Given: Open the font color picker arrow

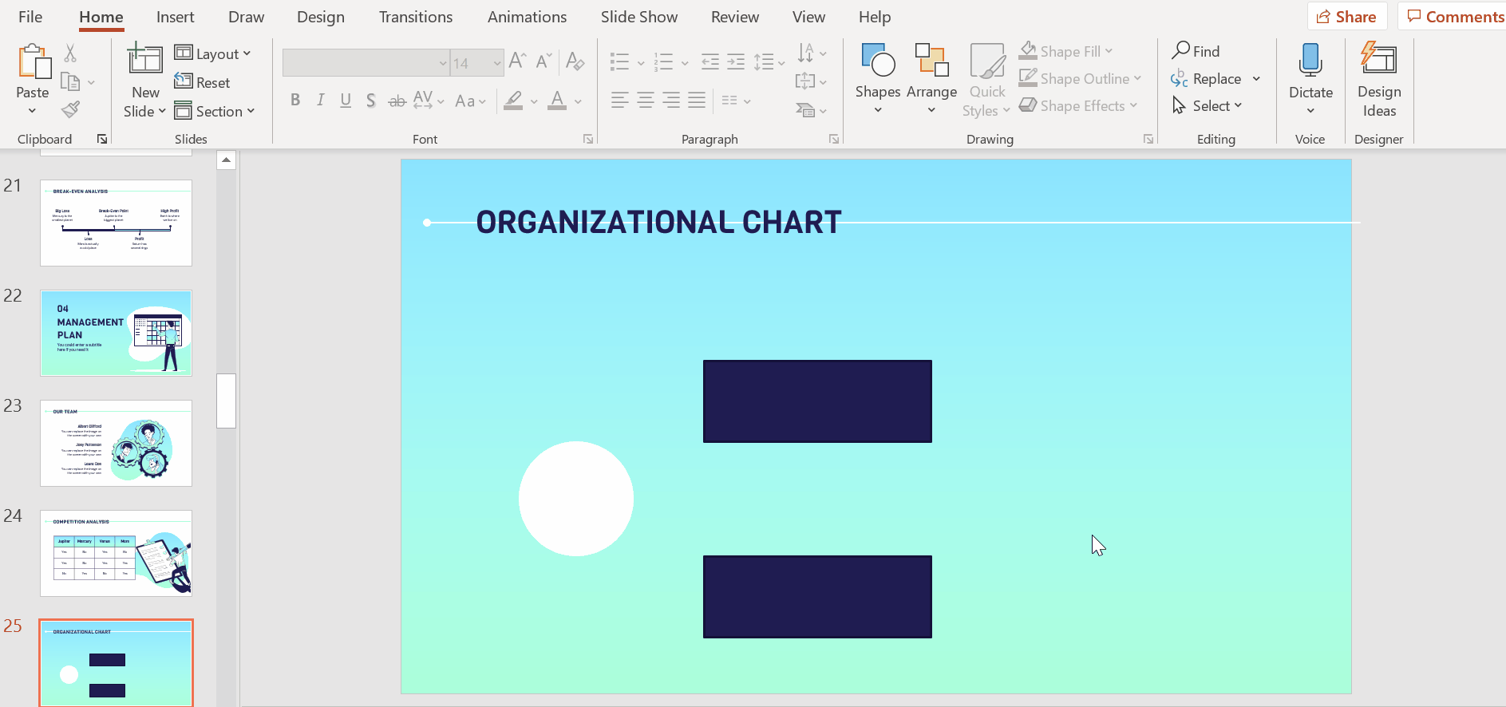Looking at the screenshot, I should point(578,101).
